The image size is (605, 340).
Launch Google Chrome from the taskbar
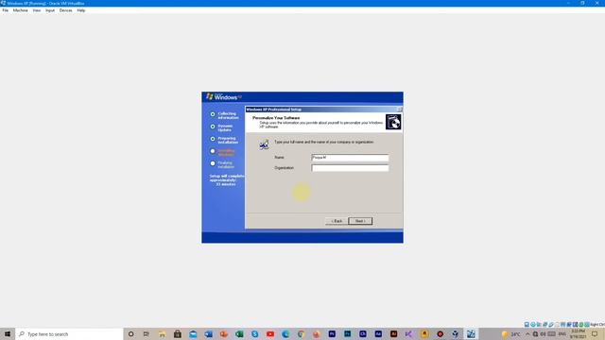tap(301, 333)
